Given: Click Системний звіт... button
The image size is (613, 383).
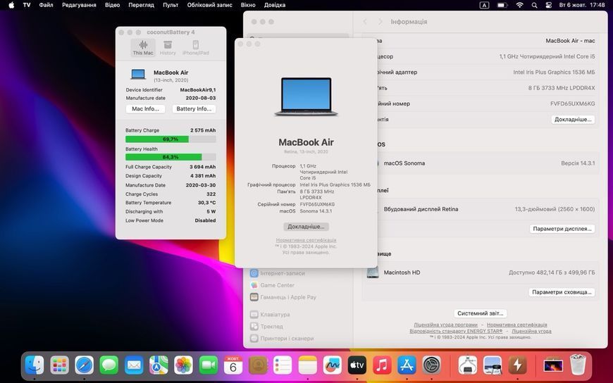Looking at the screenshot, I should coord(480,313).
